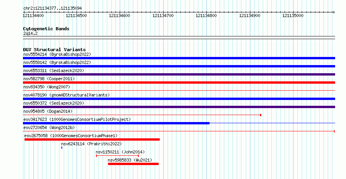Select the blue nsv4078190 variant bar

[x=179, y=99]
